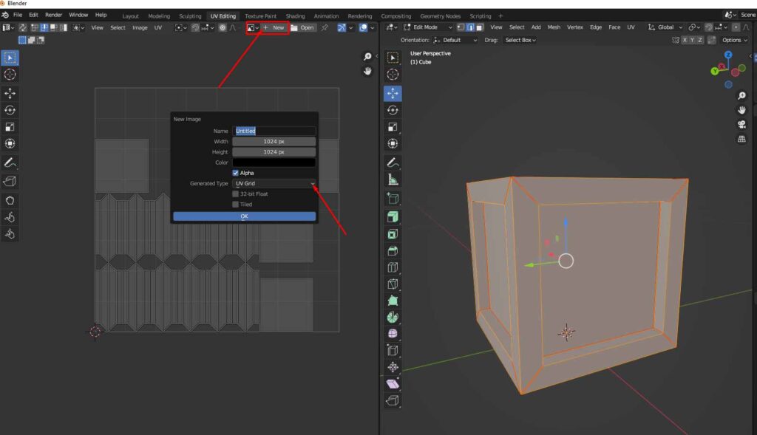Select the Poly Build tool

click(x=393, y=301)
